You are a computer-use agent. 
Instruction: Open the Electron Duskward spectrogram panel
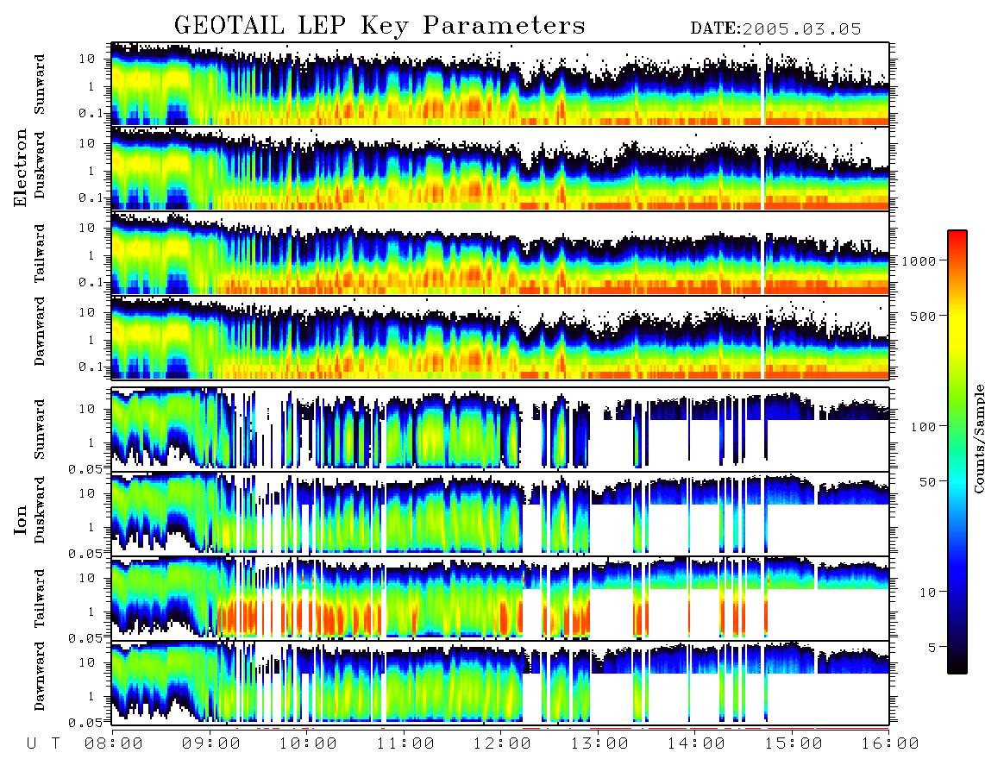click(500, 168)
